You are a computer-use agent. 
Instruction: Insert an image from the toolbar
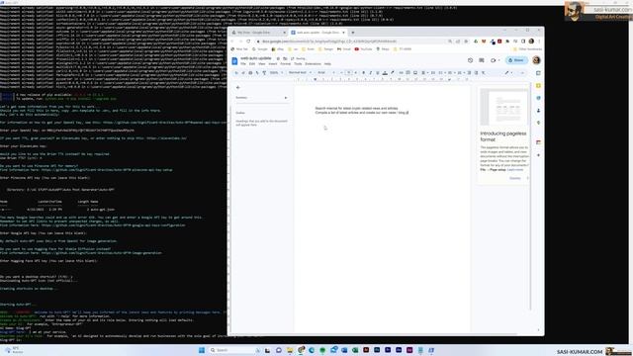pos(415,72)
